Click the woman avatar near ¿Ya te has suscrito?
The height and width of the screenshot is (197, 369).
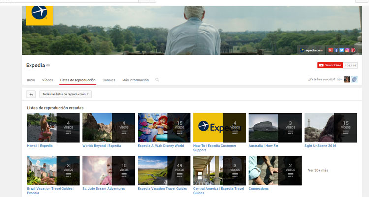point(347,79)
